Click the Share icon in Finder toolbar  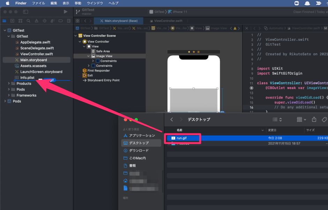(x=314, y=119)
